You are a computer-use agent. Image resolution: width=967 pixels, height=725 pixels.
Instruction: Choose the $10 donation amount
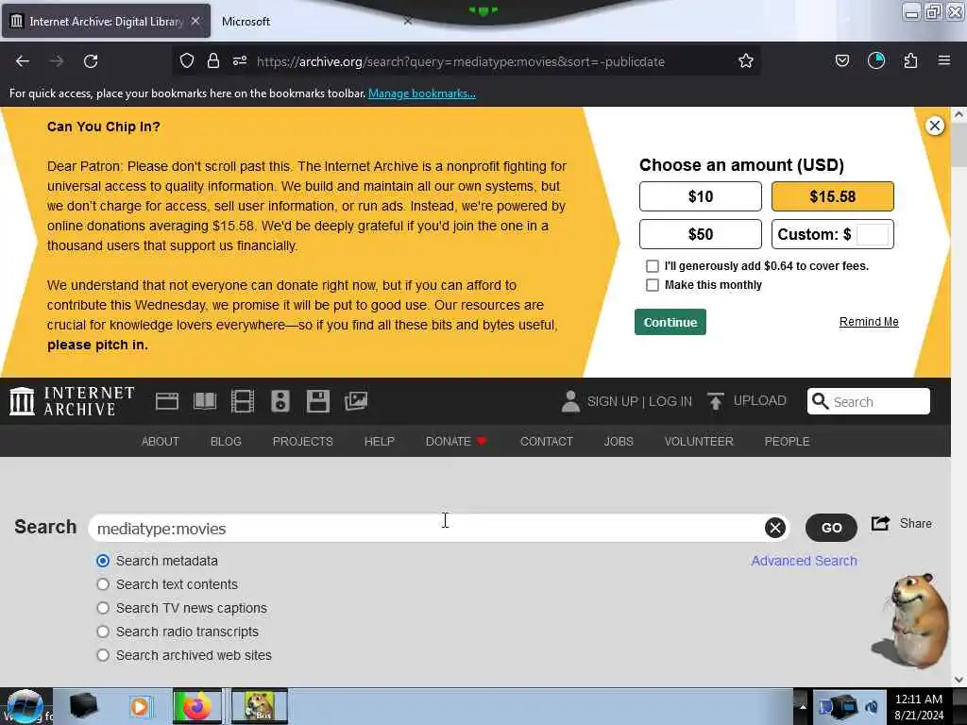coord(701,196)
